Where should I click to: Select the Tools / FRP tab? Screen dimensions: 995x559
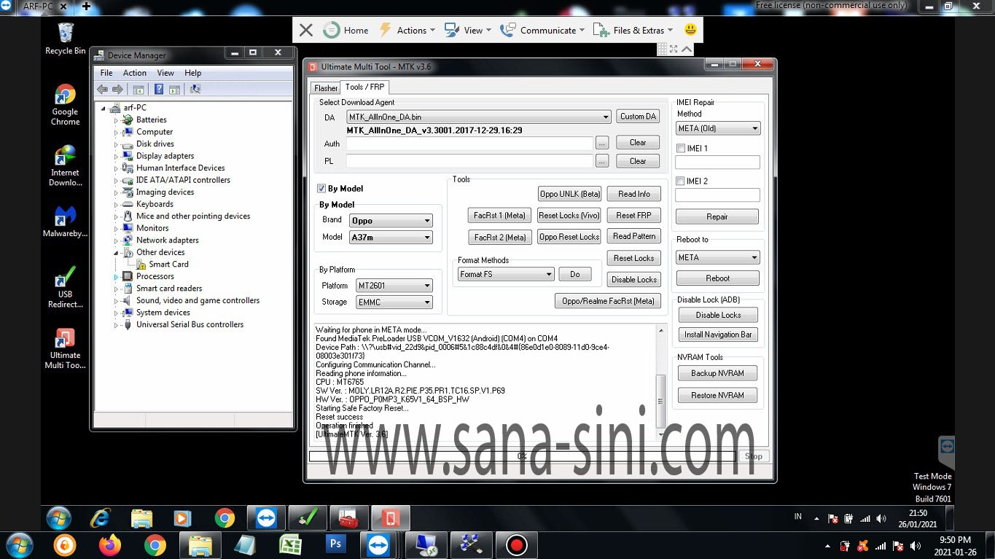point(364,87)
